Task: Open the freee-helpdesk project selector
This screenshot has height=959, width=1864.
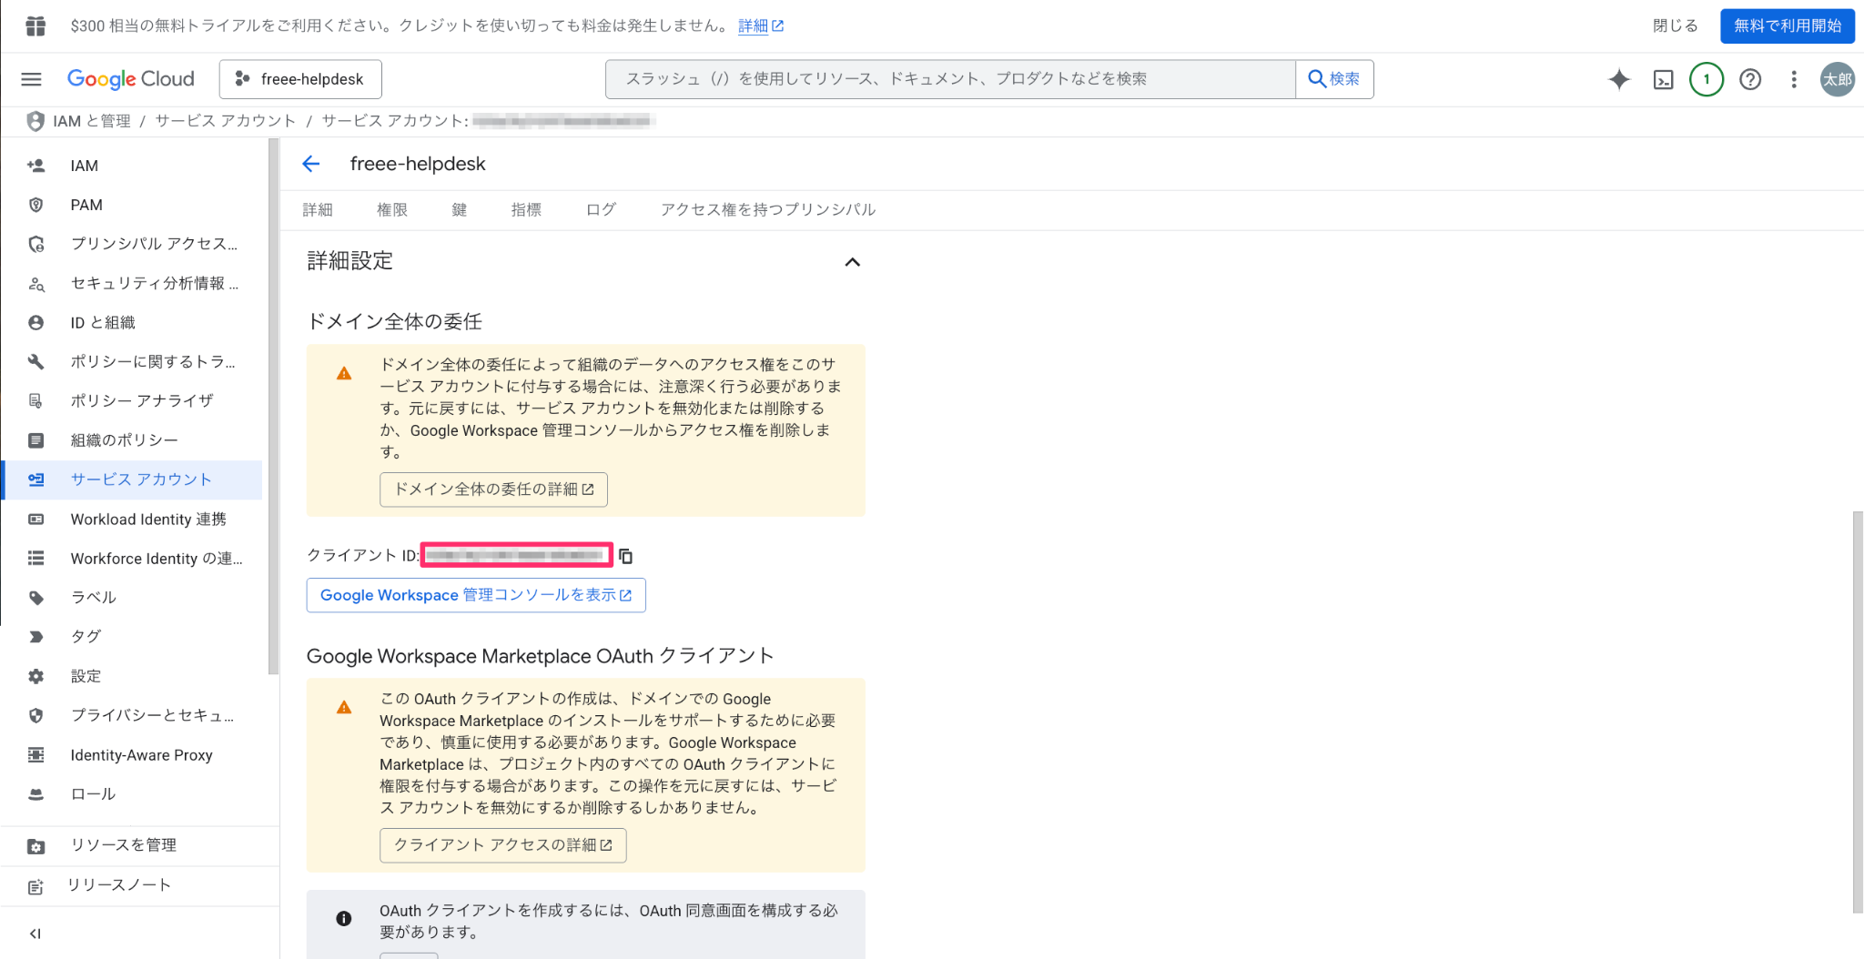Action: [300, 79]
